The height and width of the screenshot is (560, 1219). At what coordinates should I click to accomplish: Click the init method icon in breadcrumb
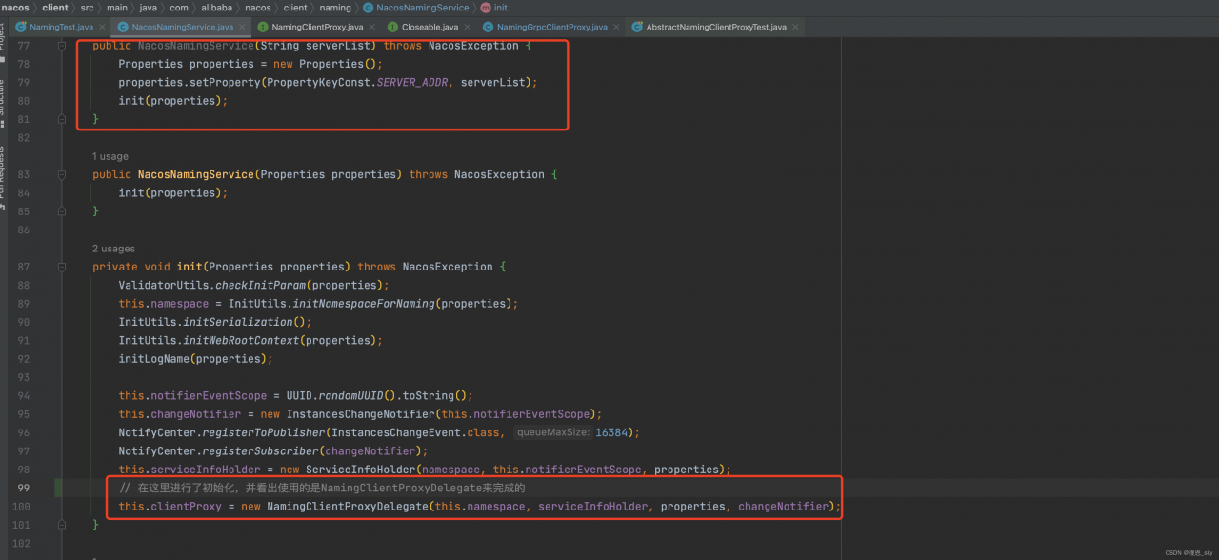(x=485, y=8)
